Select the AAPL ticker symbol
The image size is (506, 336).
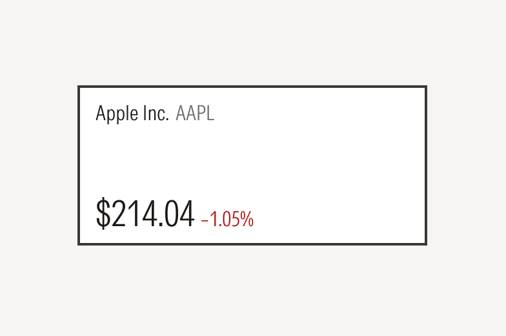tap(195, 114)
